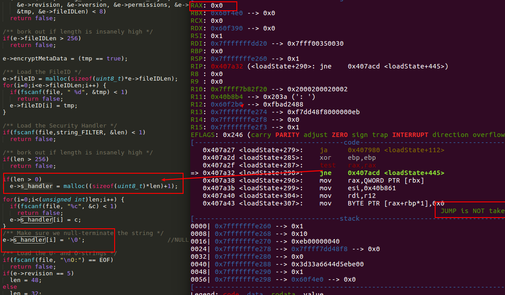Click R13 register value 0x7fffffffe274
Viewport: 505px width, 295px height.
[239, 112]
